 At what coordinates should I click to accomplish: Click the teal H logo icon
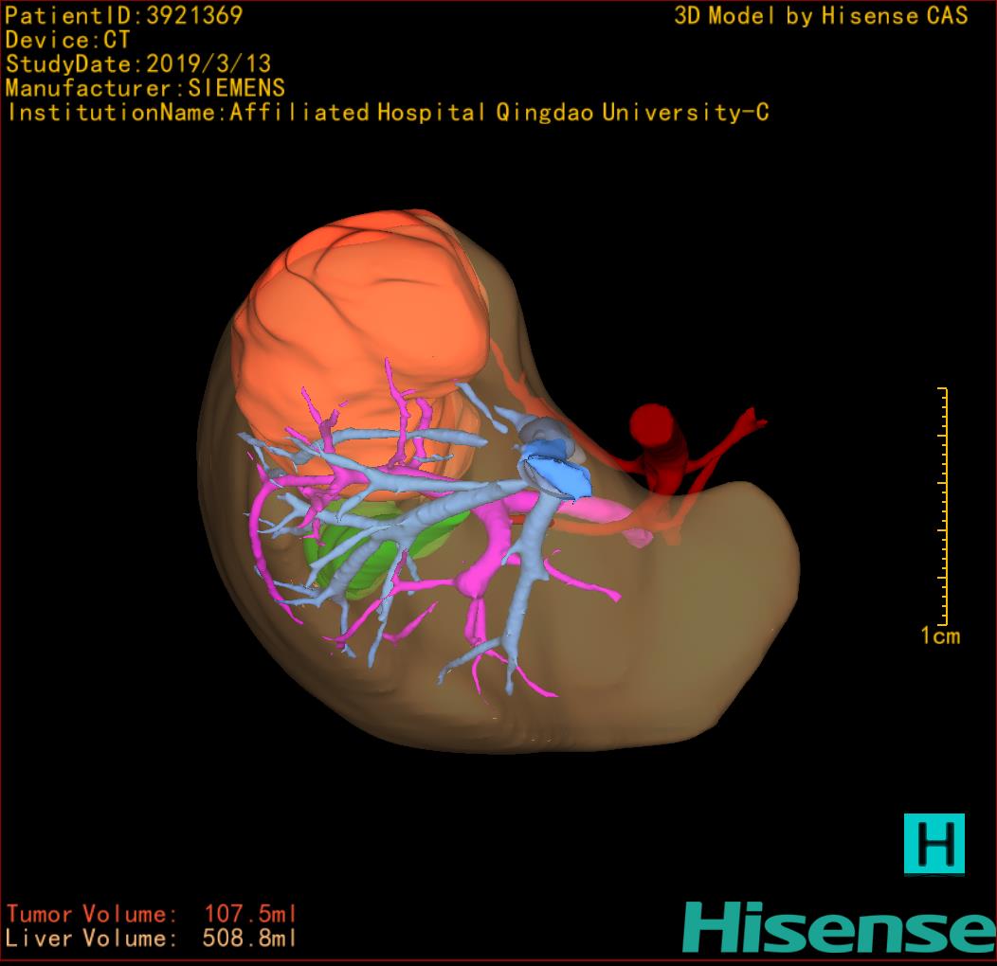(x=934, y=843)
